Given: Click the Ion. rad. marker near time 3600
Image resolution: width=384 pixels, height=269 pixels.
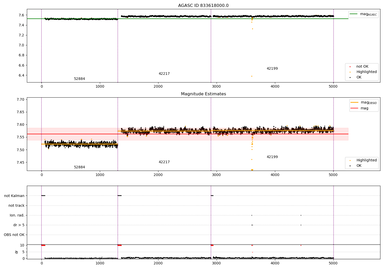Looking at the screenshot, I should coord(252,215).
